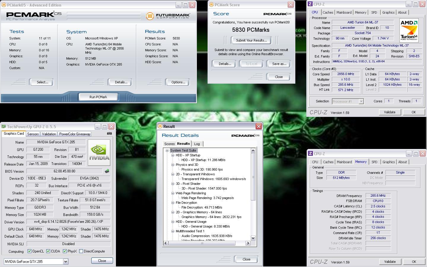Click the Futuremark logo in PCMark05 window
Screen dimensions: 427x267
(x=168, y=16)
